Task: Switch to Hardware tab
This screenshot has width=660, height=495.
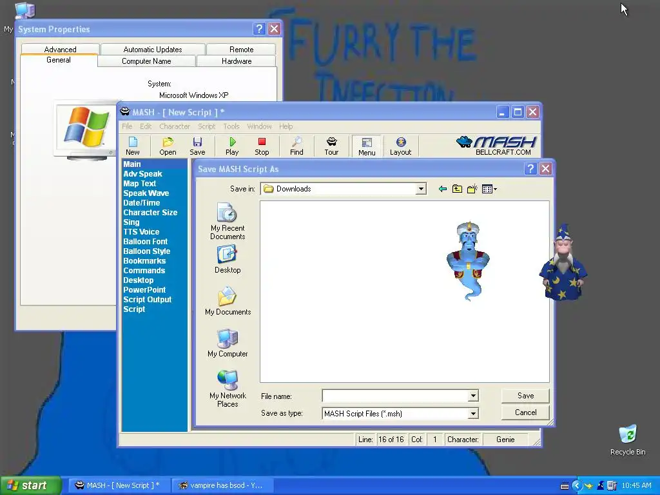Action: (x=237, y=61)
